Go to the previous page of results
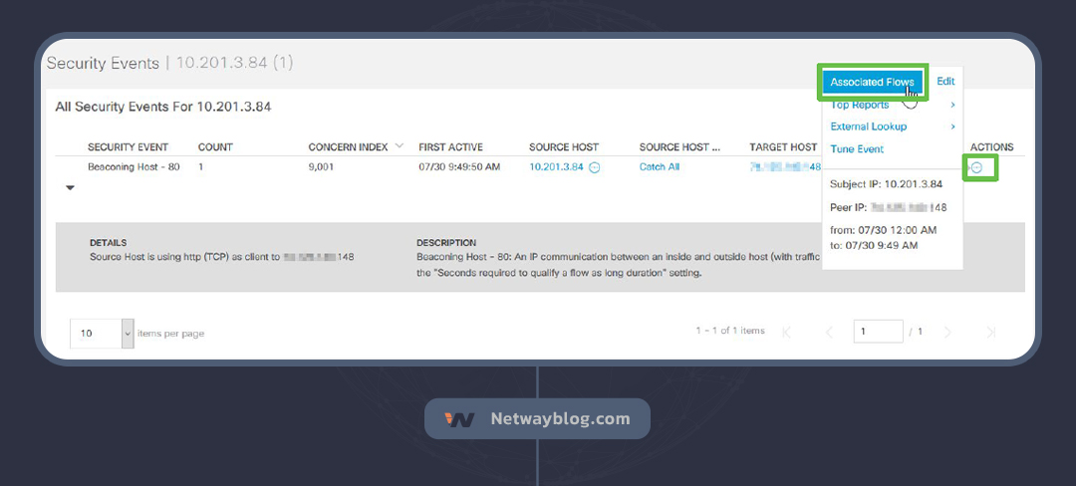Viewport: 1076px width, 486px height. 829,333
